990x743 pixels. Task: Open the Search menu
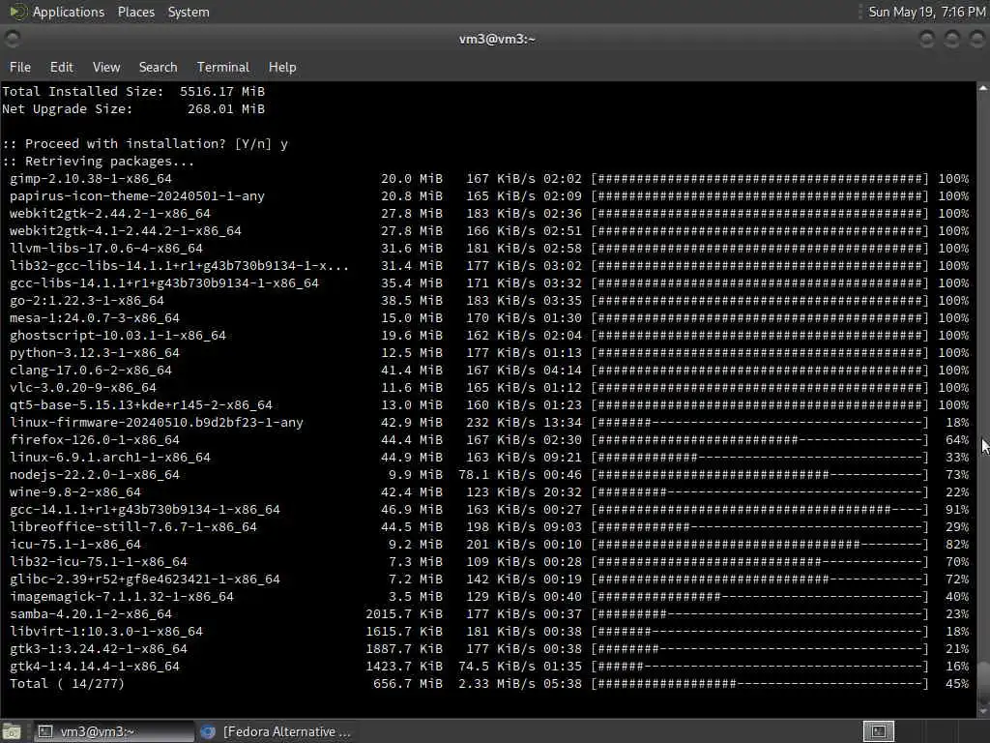[x=158, y=67]
